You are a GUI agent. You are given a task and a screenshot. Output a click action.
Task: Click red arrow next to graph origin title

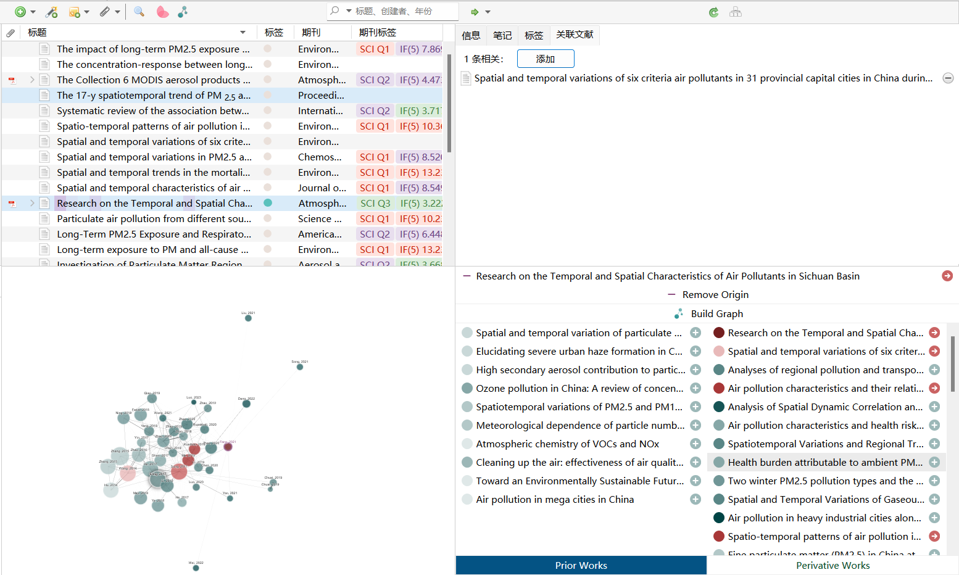[x=947, y=276]
